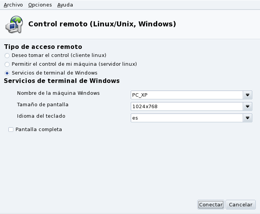
Task: Click the 'Idioma del teclado' label
Action: pyautogui.click(x=44, y=116)
